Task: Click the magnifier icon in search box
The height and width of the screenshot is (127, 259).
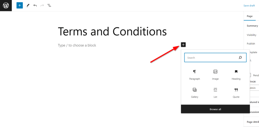Action: 240,57
